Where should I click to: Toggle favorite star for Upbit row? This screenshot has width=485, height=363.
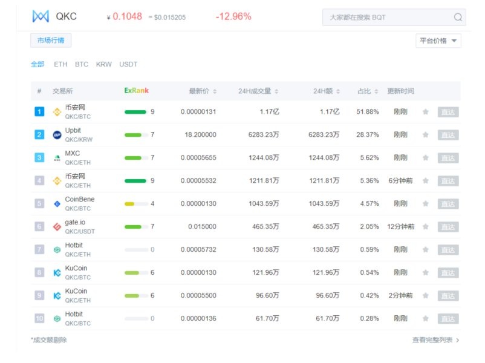[x=426, y=135]
